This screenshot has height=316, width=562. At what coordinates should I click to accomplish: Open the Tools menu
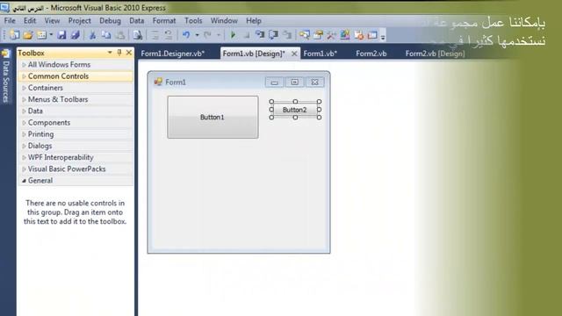click(x=193, y=21)
